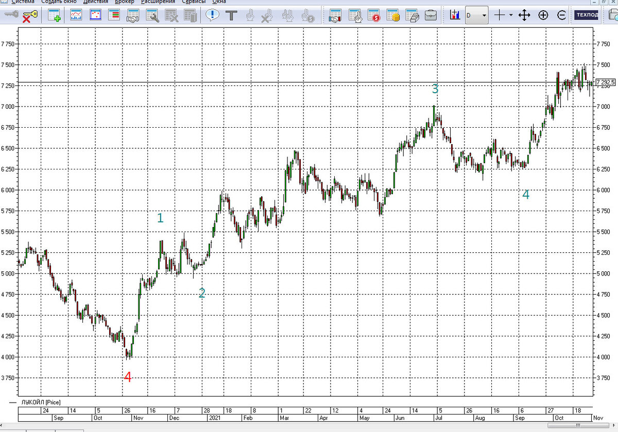Image resolution: width=618 pixels, height=432 pixels.
Task: Select the move chart four-arrow tool
Action: coord(524,15)
